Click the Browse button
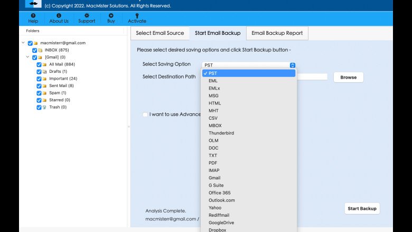The height and width of the screenshot is (232, 412). click(349, 78)
